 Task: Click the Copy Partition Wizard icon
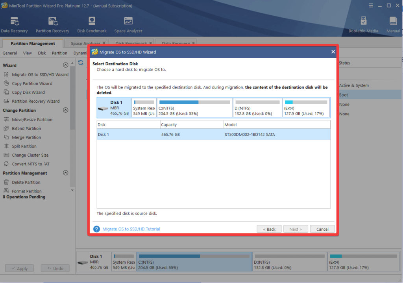(x=6, y=83)
